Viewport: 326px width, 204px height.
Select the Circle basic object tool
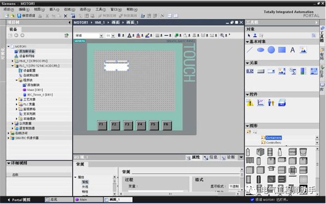271,50
